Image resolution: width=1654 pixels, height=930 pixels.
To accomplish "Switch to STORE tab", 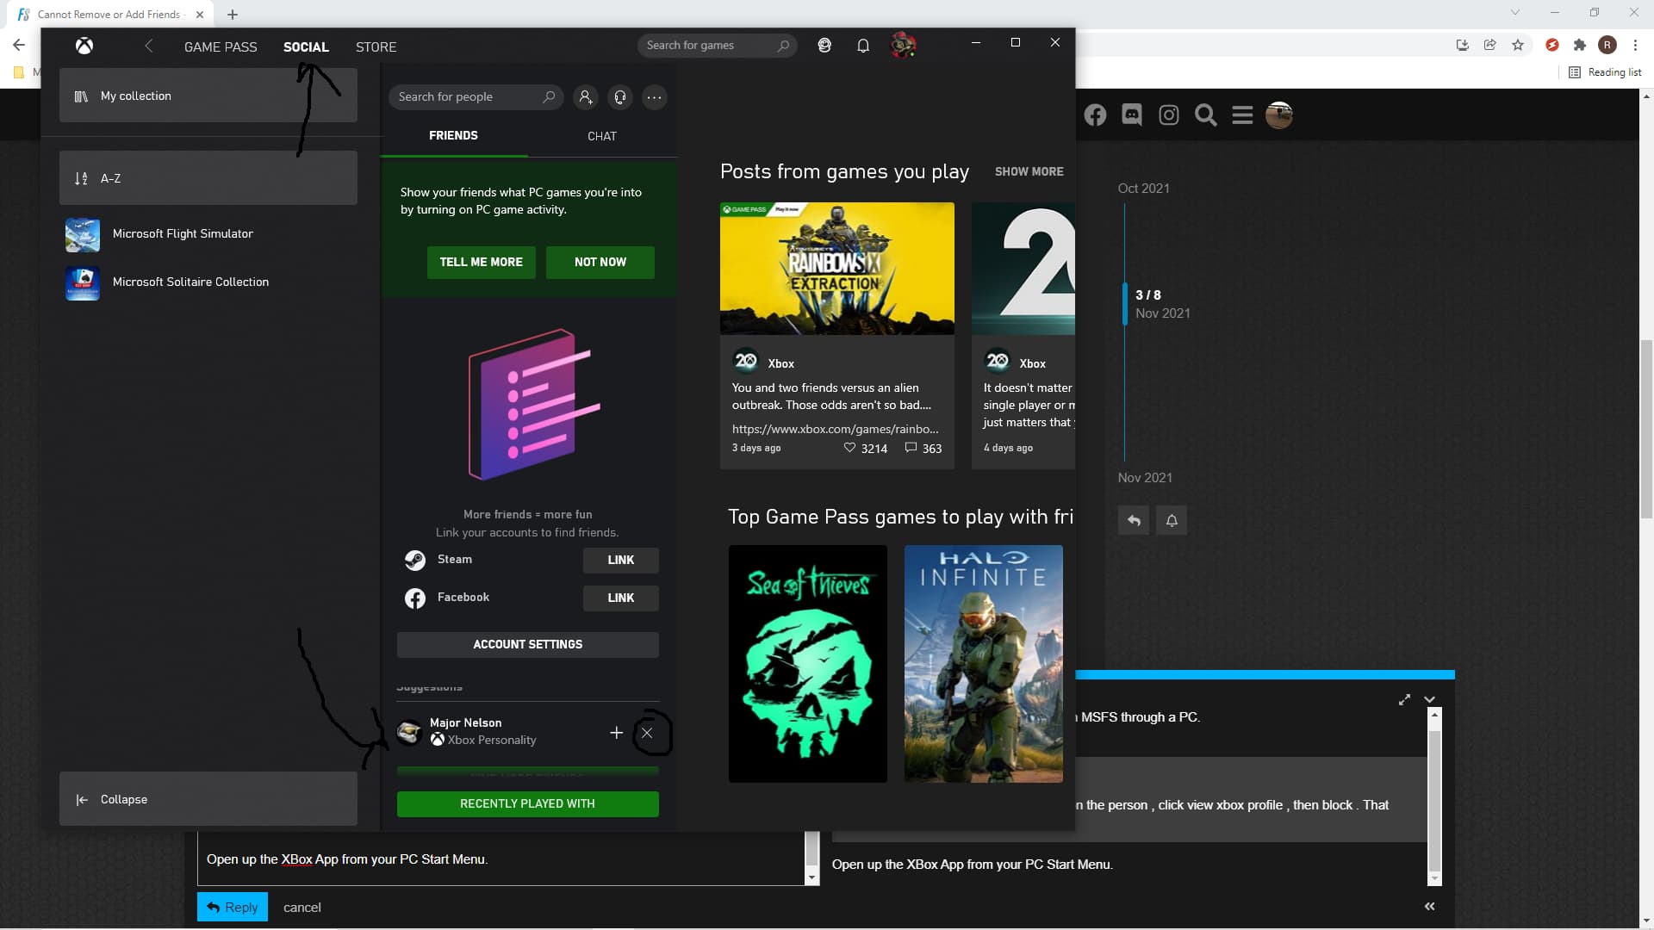I will (x=376, y=46).
